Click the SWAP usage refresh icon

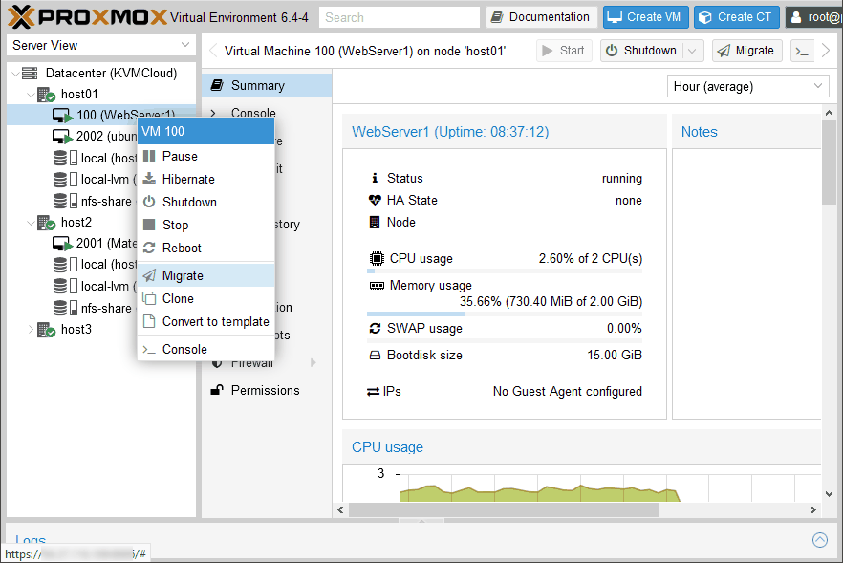tap(375, 328)
